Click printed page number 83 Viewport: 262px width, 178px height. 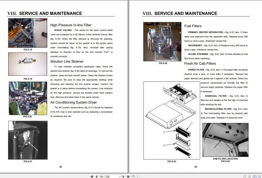[196, 167]
